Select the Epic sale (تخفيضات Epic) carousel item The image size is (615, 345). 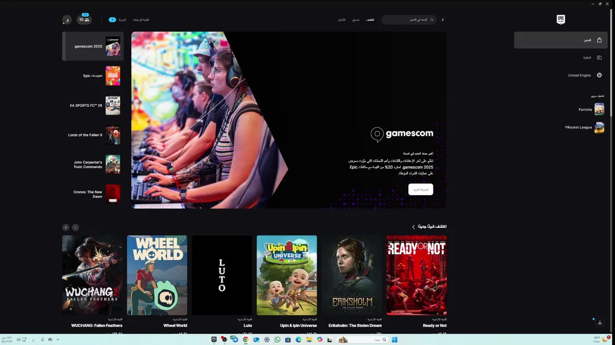click(x=93, y=76)
